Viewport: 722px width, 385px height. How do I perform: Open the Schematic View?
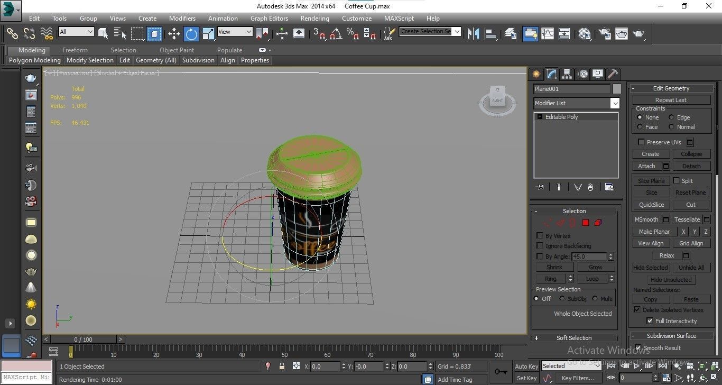tap(564, 34)
